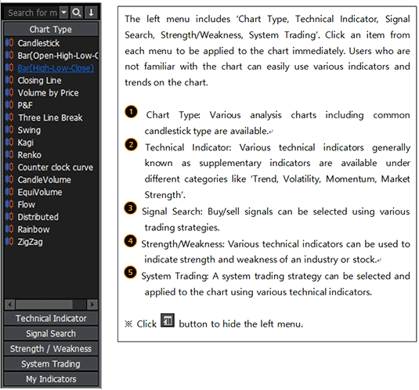
Task: Click the horizontal scrollbar right arrow
Action: point(92,305)
